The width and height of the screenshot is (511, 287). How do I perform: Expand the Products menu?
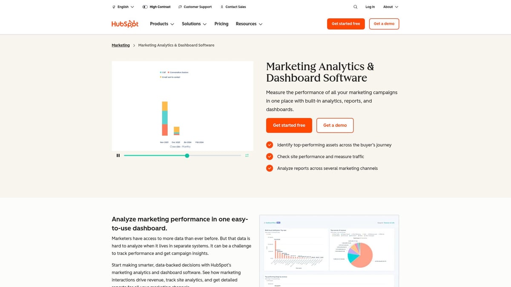coord(162,24)
